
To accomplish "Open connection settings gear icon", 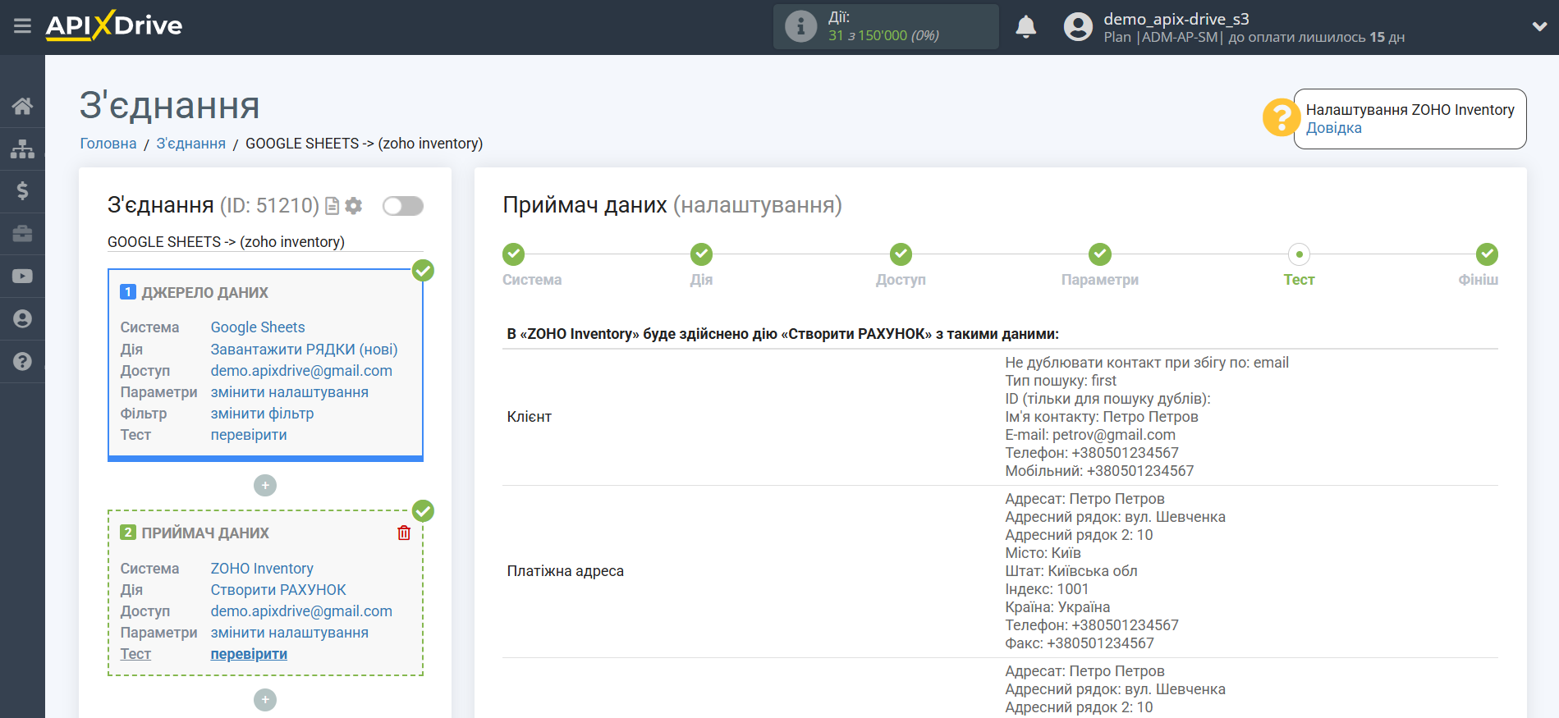I will click(x=354, y=206).
